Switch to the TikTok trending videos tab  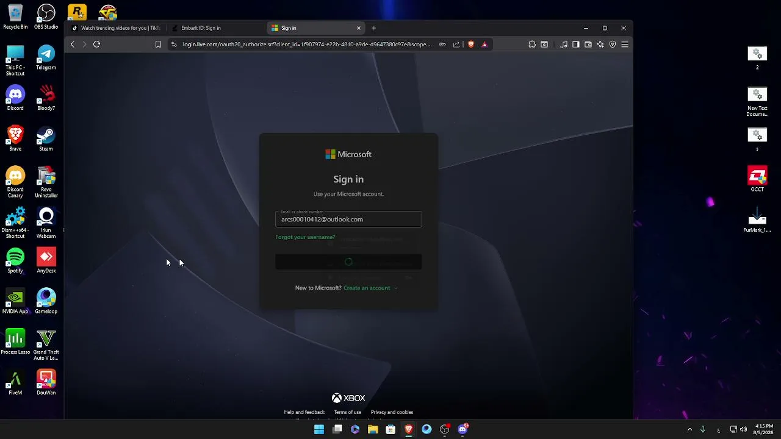point(116,28)
